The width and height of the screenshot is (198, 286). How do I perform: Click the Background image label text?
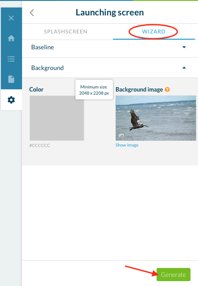pos(139,90)
